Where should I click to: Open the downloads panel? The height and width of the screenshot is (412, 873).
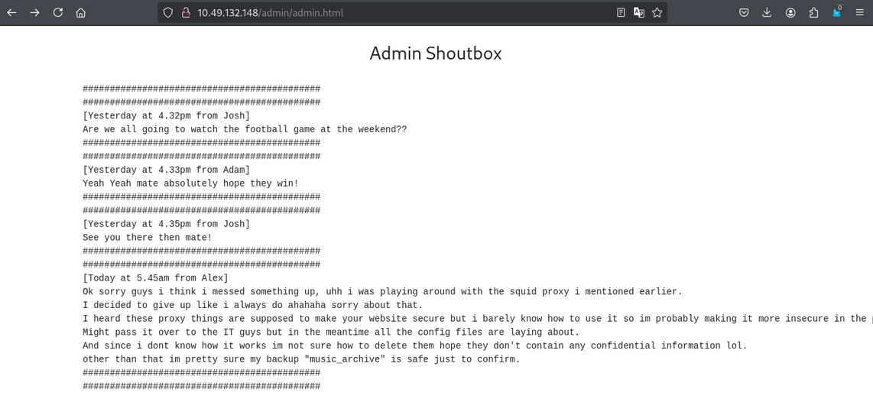point(767,12)
